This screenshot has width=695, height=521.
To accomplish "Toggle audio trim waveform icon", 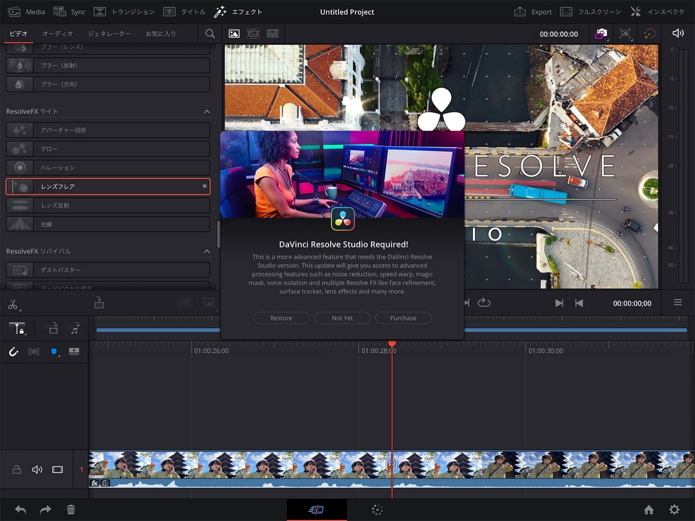I will [34, 352].
